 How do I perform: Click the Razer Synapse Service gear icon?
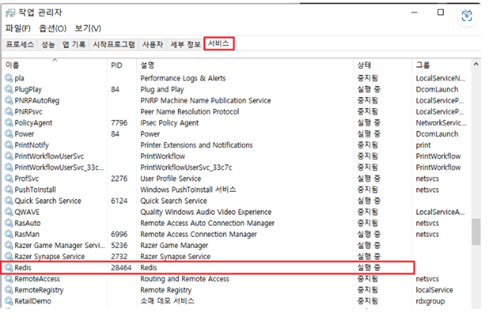(x=9, y=257)
